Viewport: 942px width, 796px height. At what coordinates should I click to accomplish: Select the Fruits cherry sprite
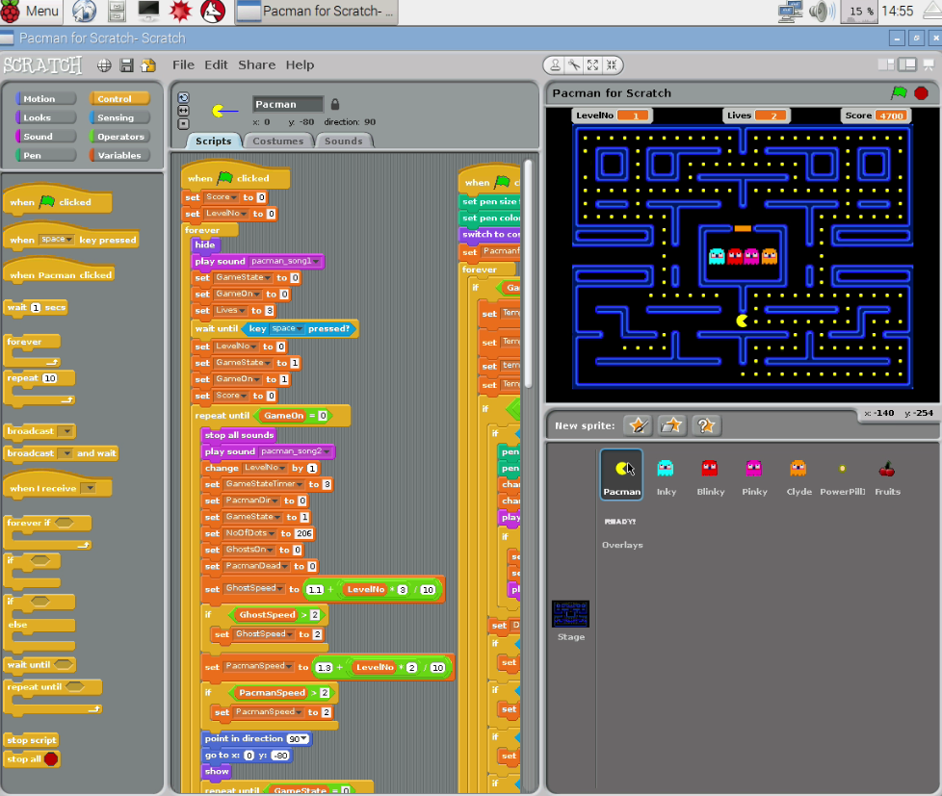[887, 477]
